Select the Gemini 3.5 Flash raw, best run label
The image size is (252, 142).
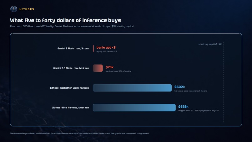(71, 68)
